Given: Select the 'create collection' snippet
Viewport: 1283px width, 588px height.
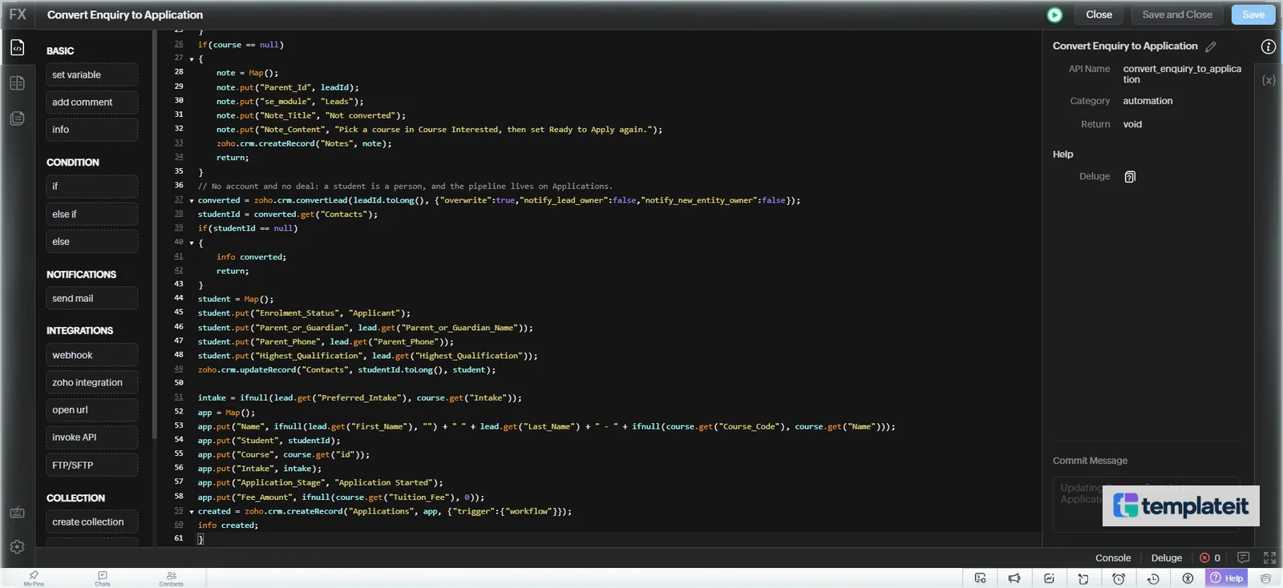Looking at the screenshot, I should point(91,522).
